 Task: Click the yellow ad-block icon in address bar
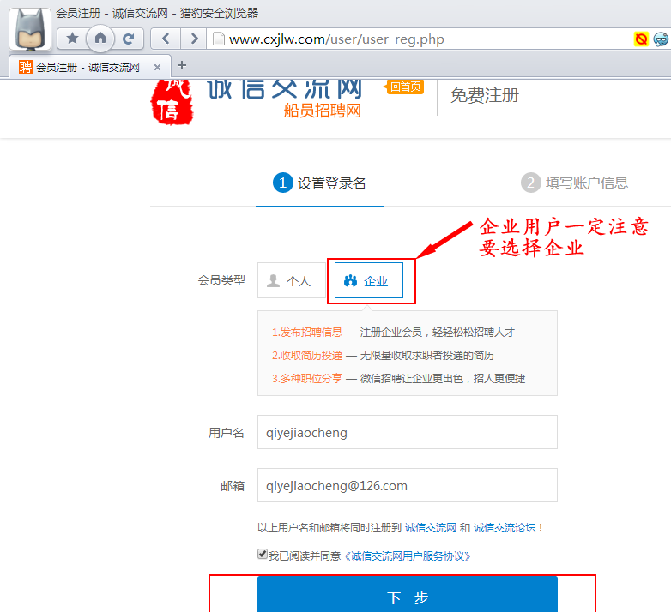point(641,39)
